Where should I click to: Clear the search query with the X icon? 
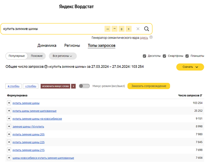click(138, 29)
